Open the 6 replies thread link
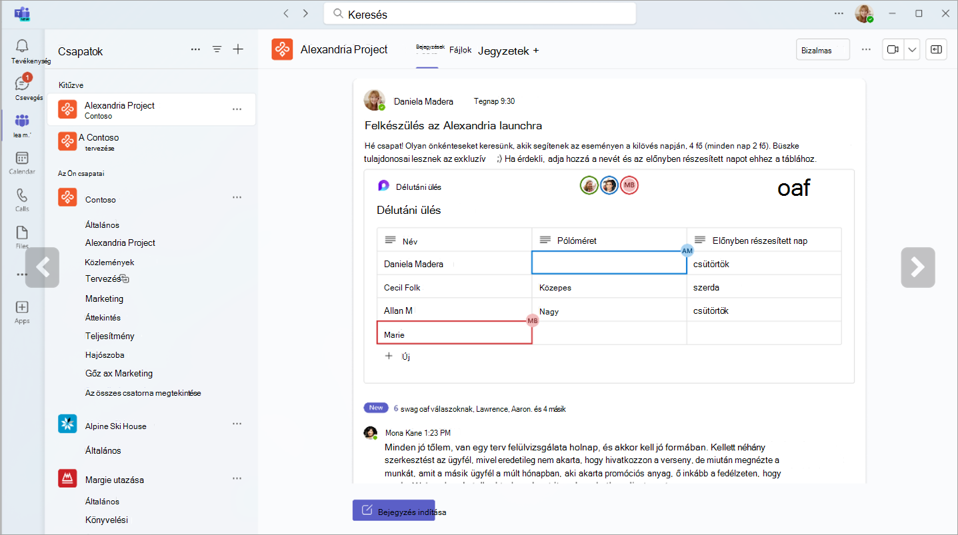 tap(479, 408)
